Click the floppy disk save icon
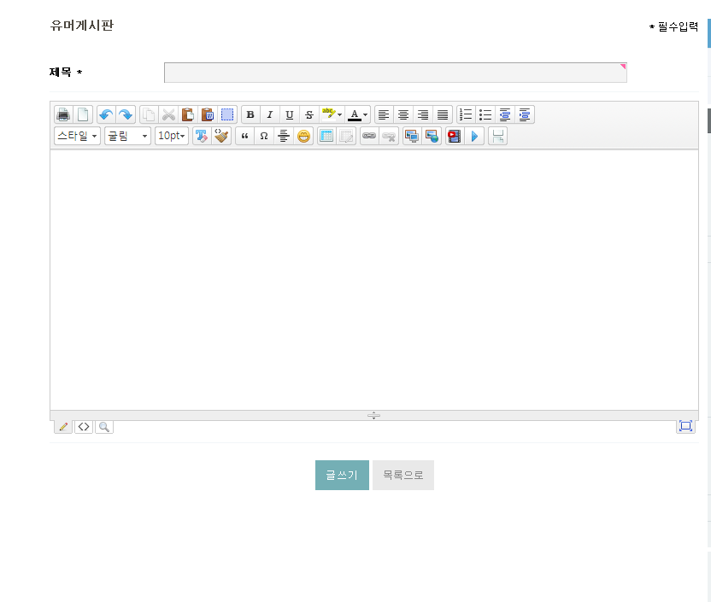Image resolution: width=711 pixels, height=602 pixels. (498, 136)
